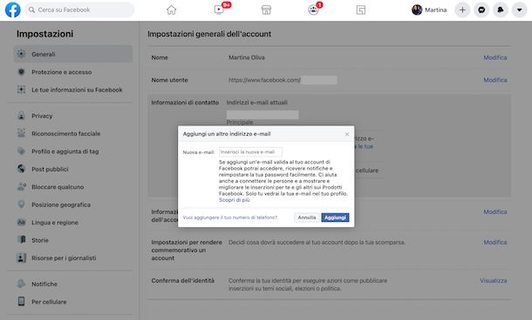Click the Storie book icon
The image size is (532, 320).
pyautogui.click(x=21, y=239)
